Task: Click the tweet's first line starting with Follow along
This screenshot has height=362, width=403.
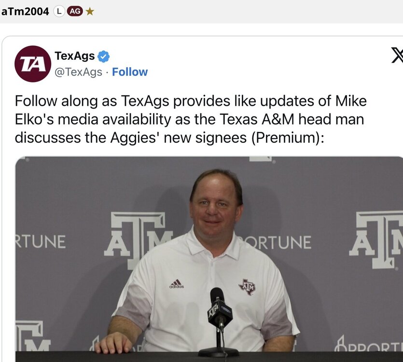Action: click(191, 101)
